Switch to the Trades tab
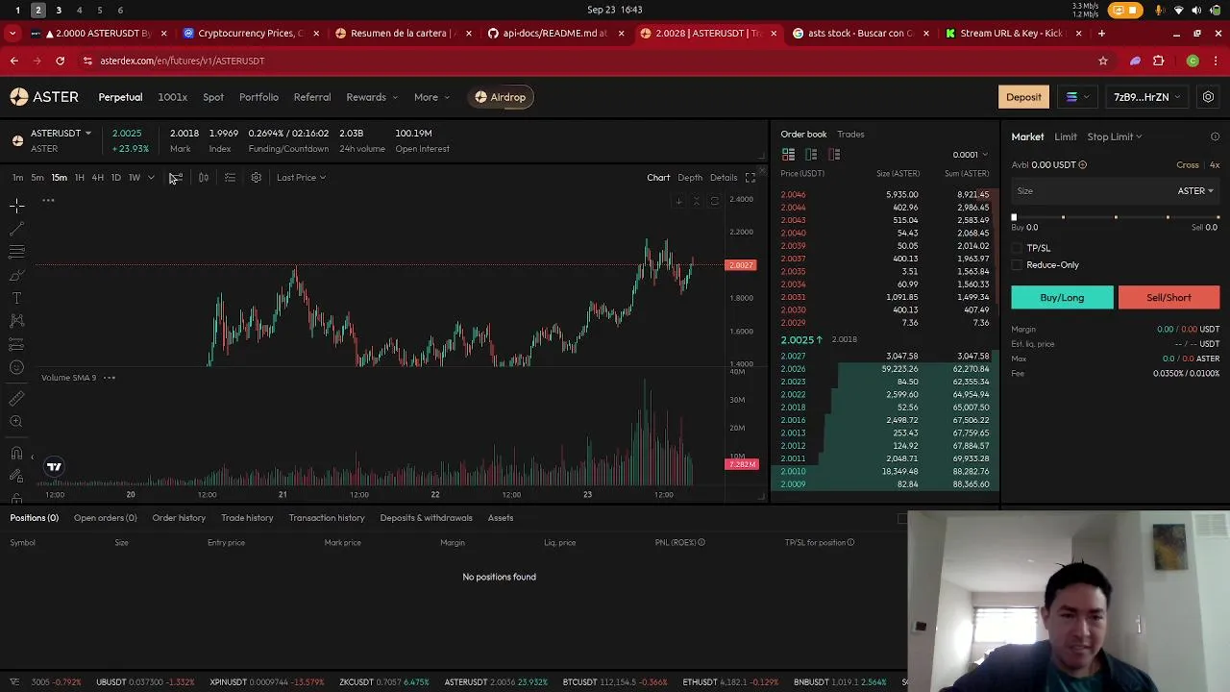The width and height of the screenshot is (1230, 692). tap(850, 135)
